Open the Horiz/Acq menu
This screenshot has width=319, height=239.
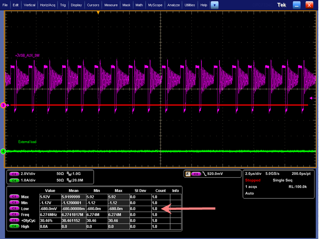click(x=48, y=5)
